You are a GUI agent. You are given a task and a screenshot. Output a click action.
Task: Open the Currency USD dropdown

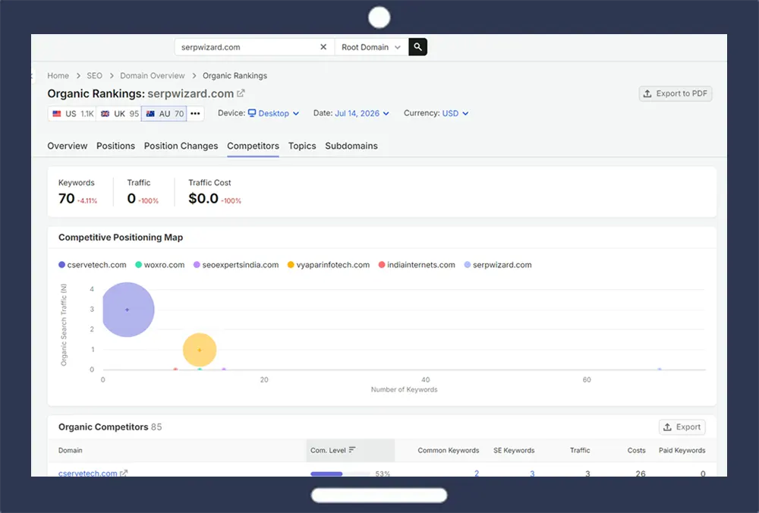point(455,113)
